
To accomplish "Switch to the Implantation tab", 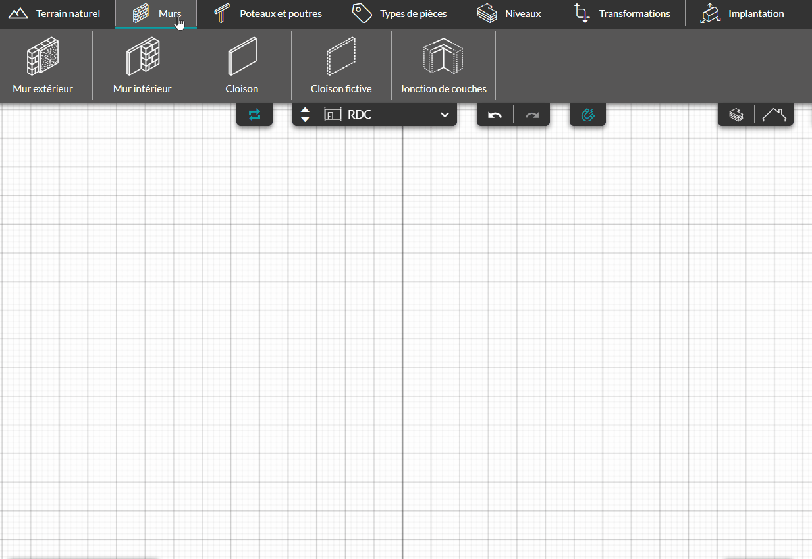I will coord(742,14).
